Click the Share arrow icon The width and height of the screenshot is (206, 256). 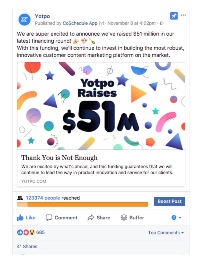coord(91,218)
